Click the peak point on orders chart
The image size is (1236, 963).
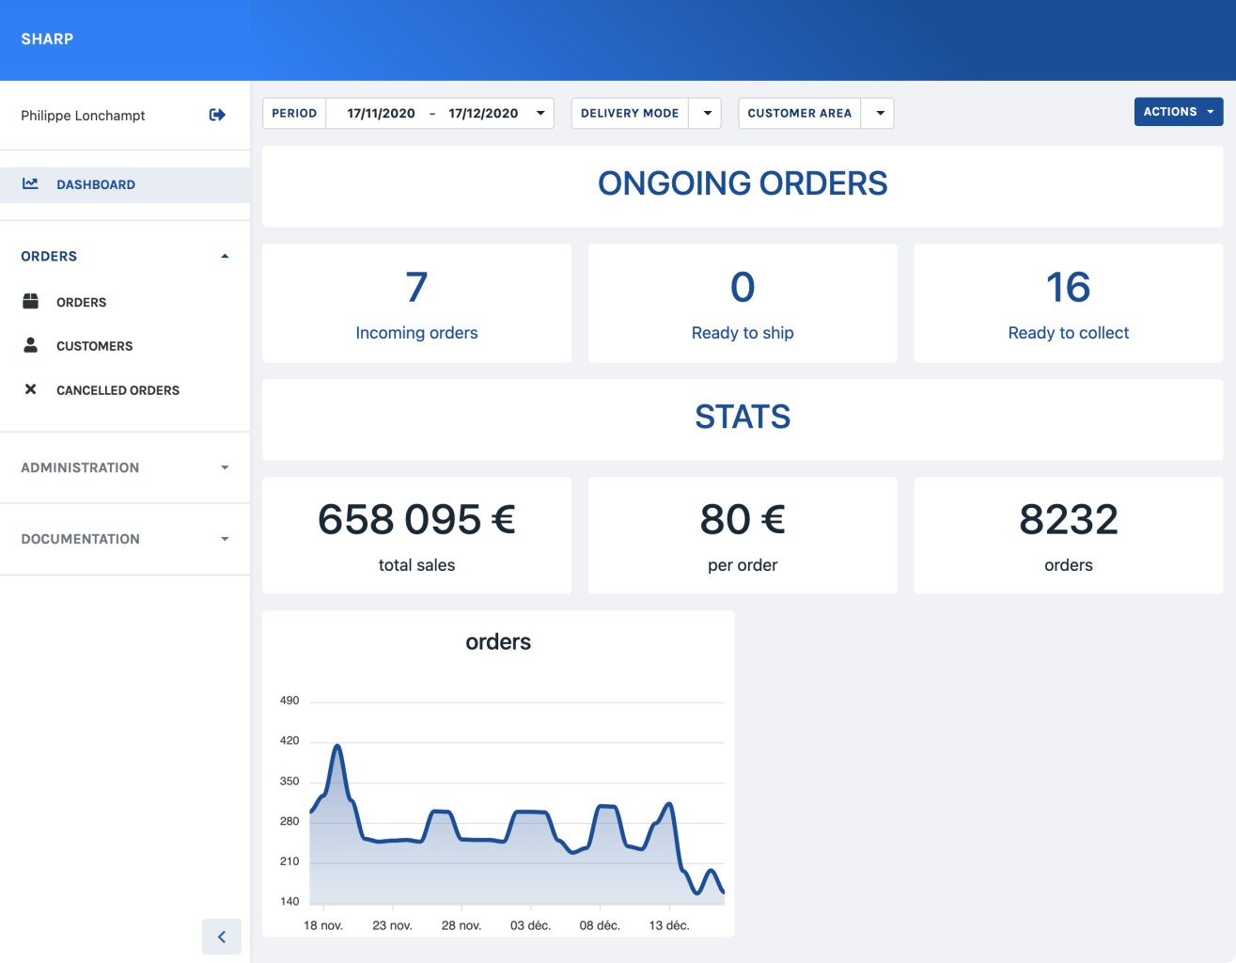pos(337,746)
